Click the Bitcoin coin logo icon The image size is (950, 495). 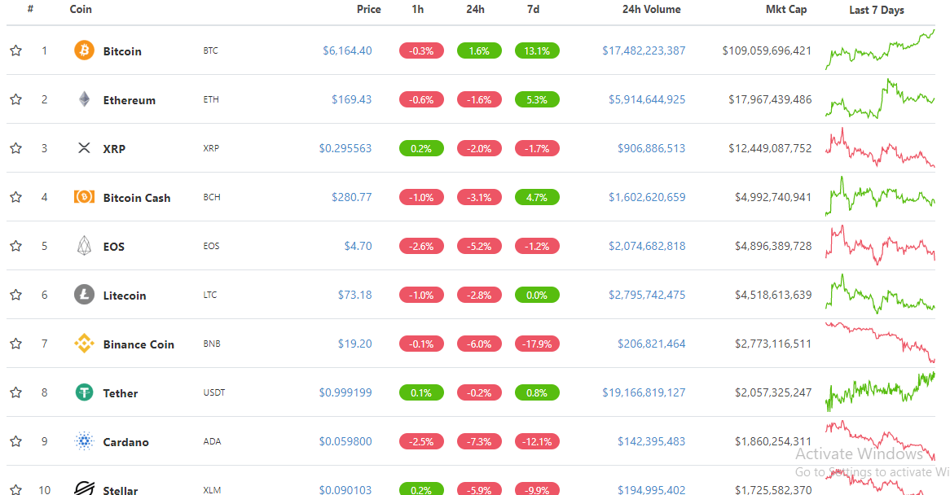click(x=84, y=50)
